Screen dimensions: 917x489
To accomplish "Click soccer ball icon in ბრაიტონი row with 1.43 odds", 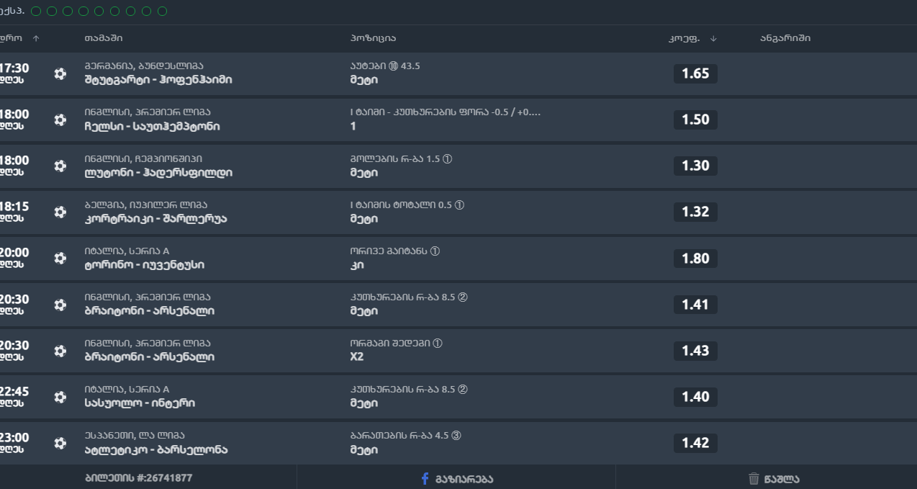I will click(60, 351).
